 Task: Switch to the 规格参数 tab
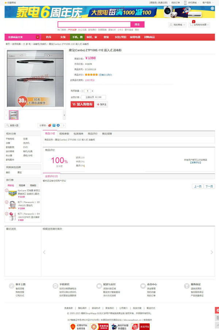tap(64, 134)
